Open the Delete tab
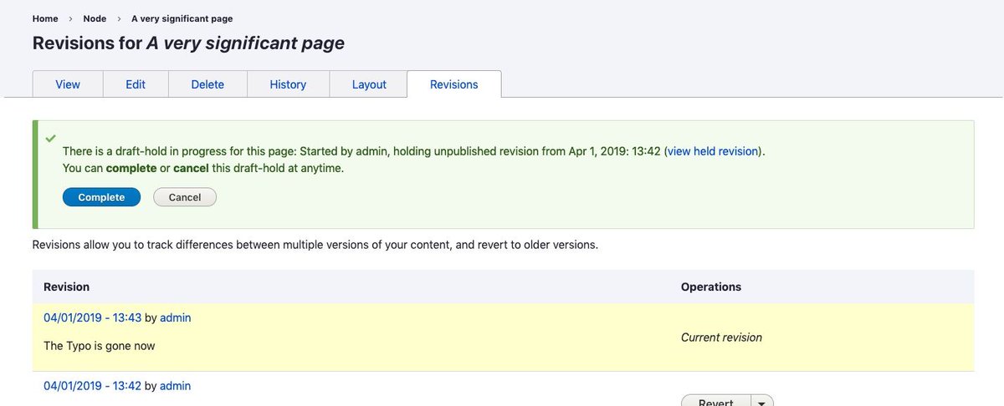Viewport: 1004px width, 406px height. (x=207, y=84)
